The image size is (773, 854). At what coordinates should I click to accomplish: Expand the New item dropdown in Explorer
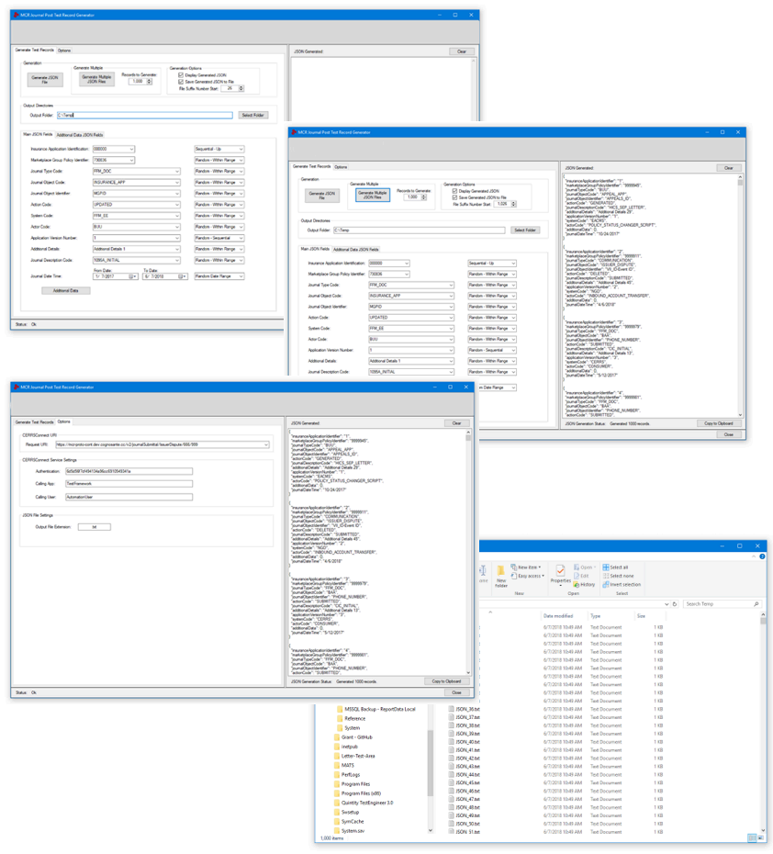tap(541, 567)
